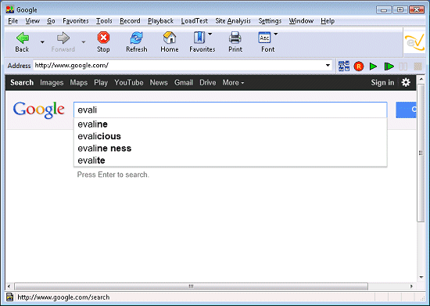Click the Google logo
Image resolution: width=430 pixels, height=306 pixels.
(x=38, y=110)
